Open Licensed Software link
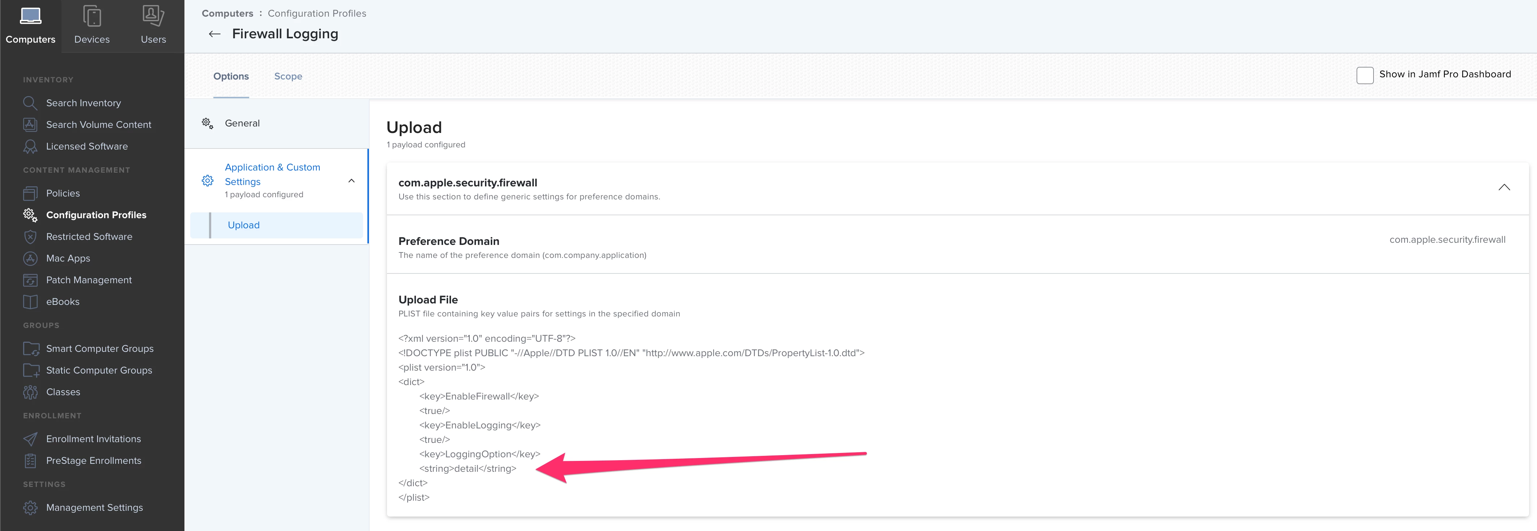 coord(86,147)
